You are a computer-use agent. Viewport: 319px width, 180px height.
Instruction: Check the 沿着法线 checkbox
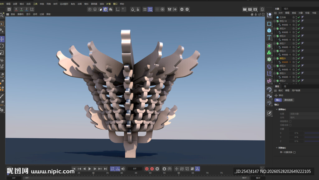[x=290, y=125]
